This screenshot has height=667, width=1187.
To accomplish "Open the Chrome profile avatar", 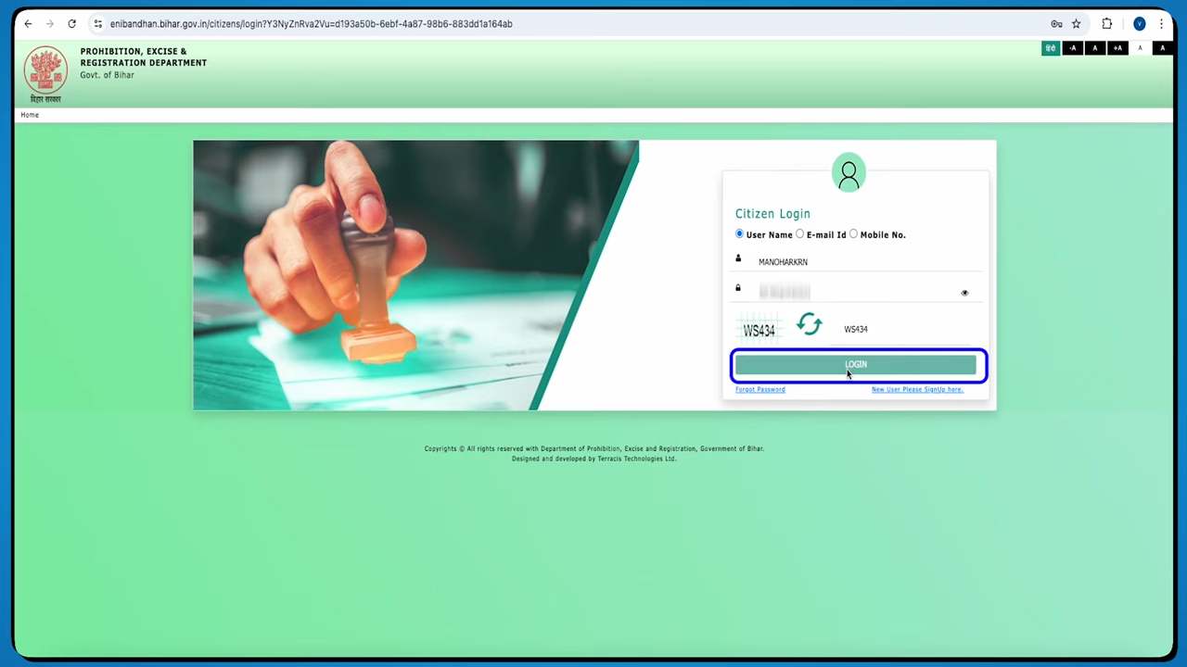I will (1139, 24).
